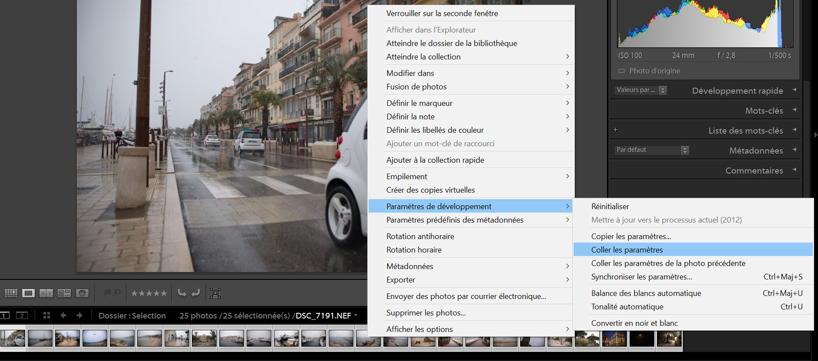Viewport: 818px width, 361px height.
Task: Rotate photo with the second curved arrow
Action: coord(196,293)
